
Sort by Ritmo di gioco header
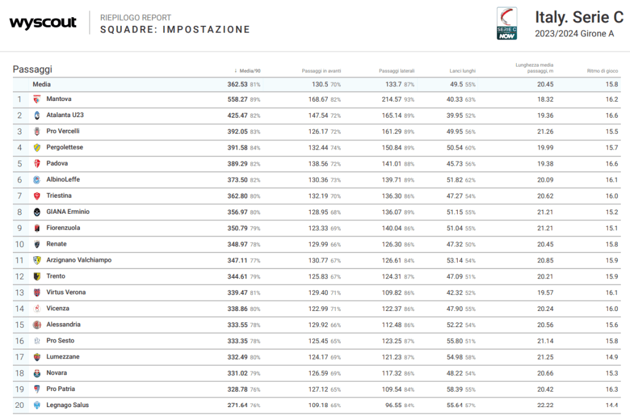pyautogui.click(x=602, y=71)
